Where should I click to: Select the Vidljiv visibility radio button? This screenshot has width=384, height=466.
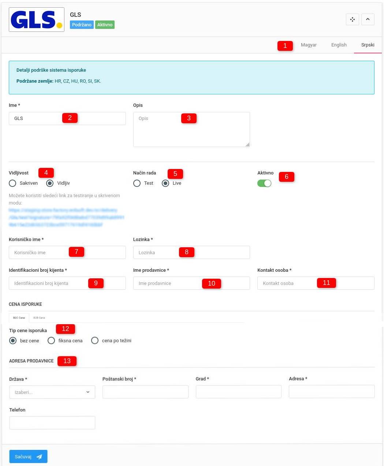50,183
